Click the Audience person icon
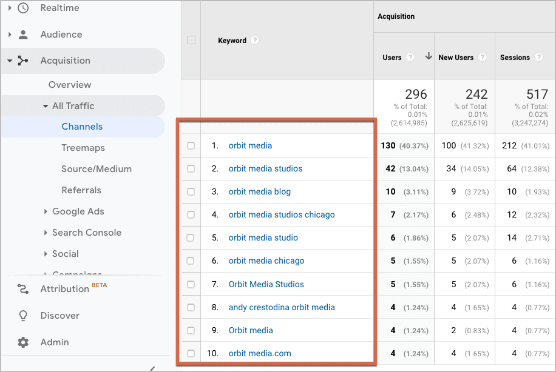The height and width of the screenshot is (372, 556). point(23,35)
